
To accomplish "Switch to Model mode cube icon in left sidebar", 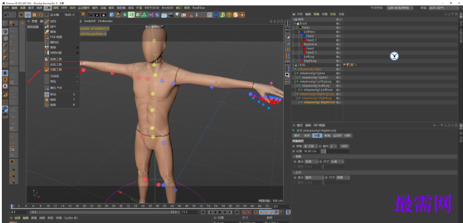I will click(x=6, y=31).
